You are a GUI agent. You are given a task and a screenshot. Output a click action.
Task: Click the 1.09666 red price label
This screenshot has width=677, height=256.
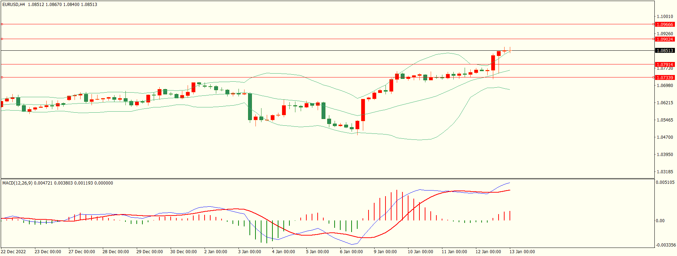(665, 25)
